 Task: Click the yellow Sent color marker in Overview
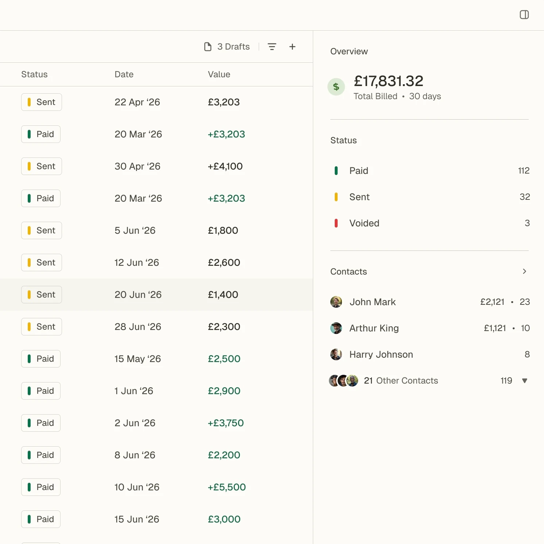coord(336,197)
